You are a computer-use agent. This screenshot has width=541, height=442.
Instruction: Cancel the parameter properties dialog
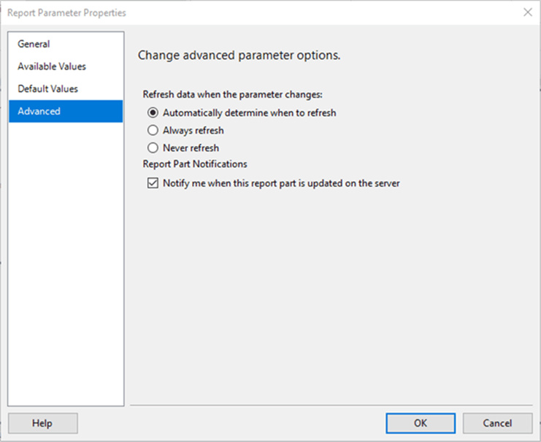tap(497, 423)
